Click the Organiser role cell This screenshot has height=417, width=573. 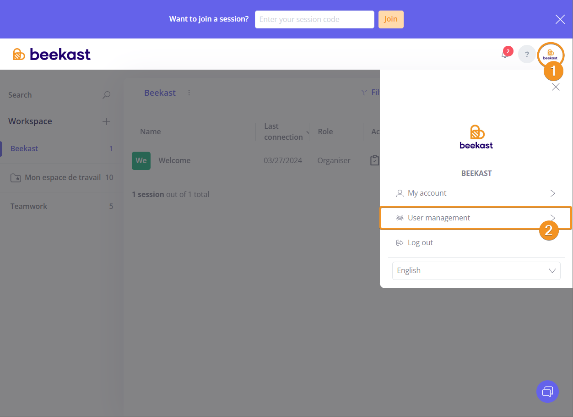point(334,160)
